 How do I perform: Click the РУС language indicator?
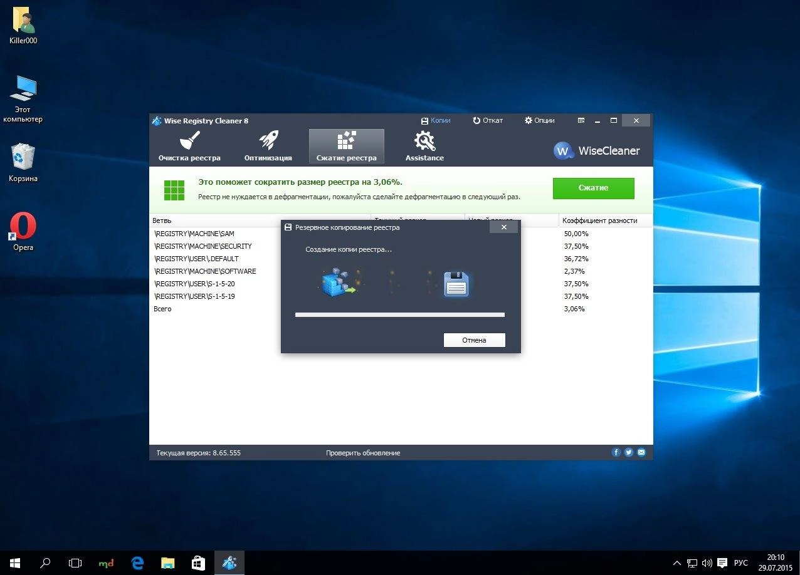coord(740,563)
